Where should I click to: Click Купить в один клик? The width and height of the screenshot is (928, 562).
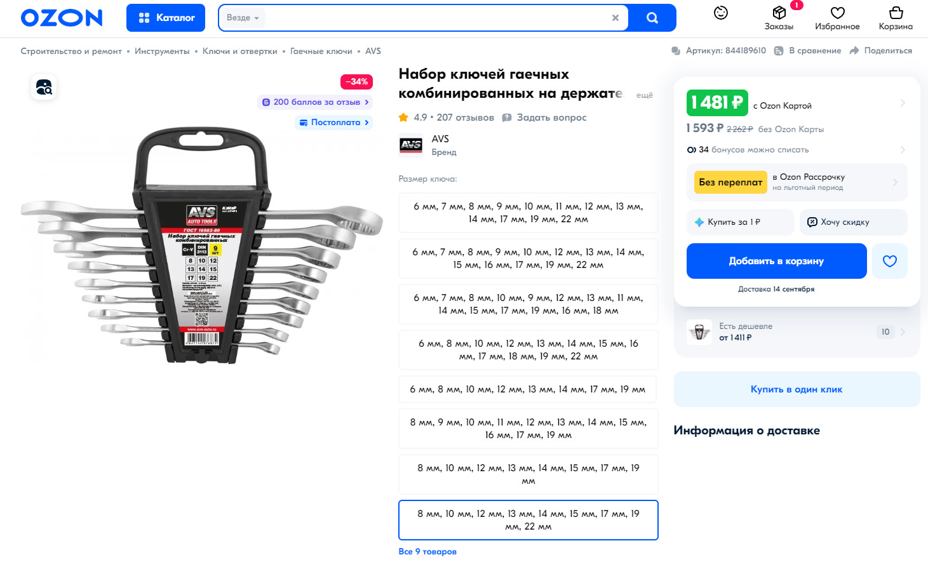[797, 389]
